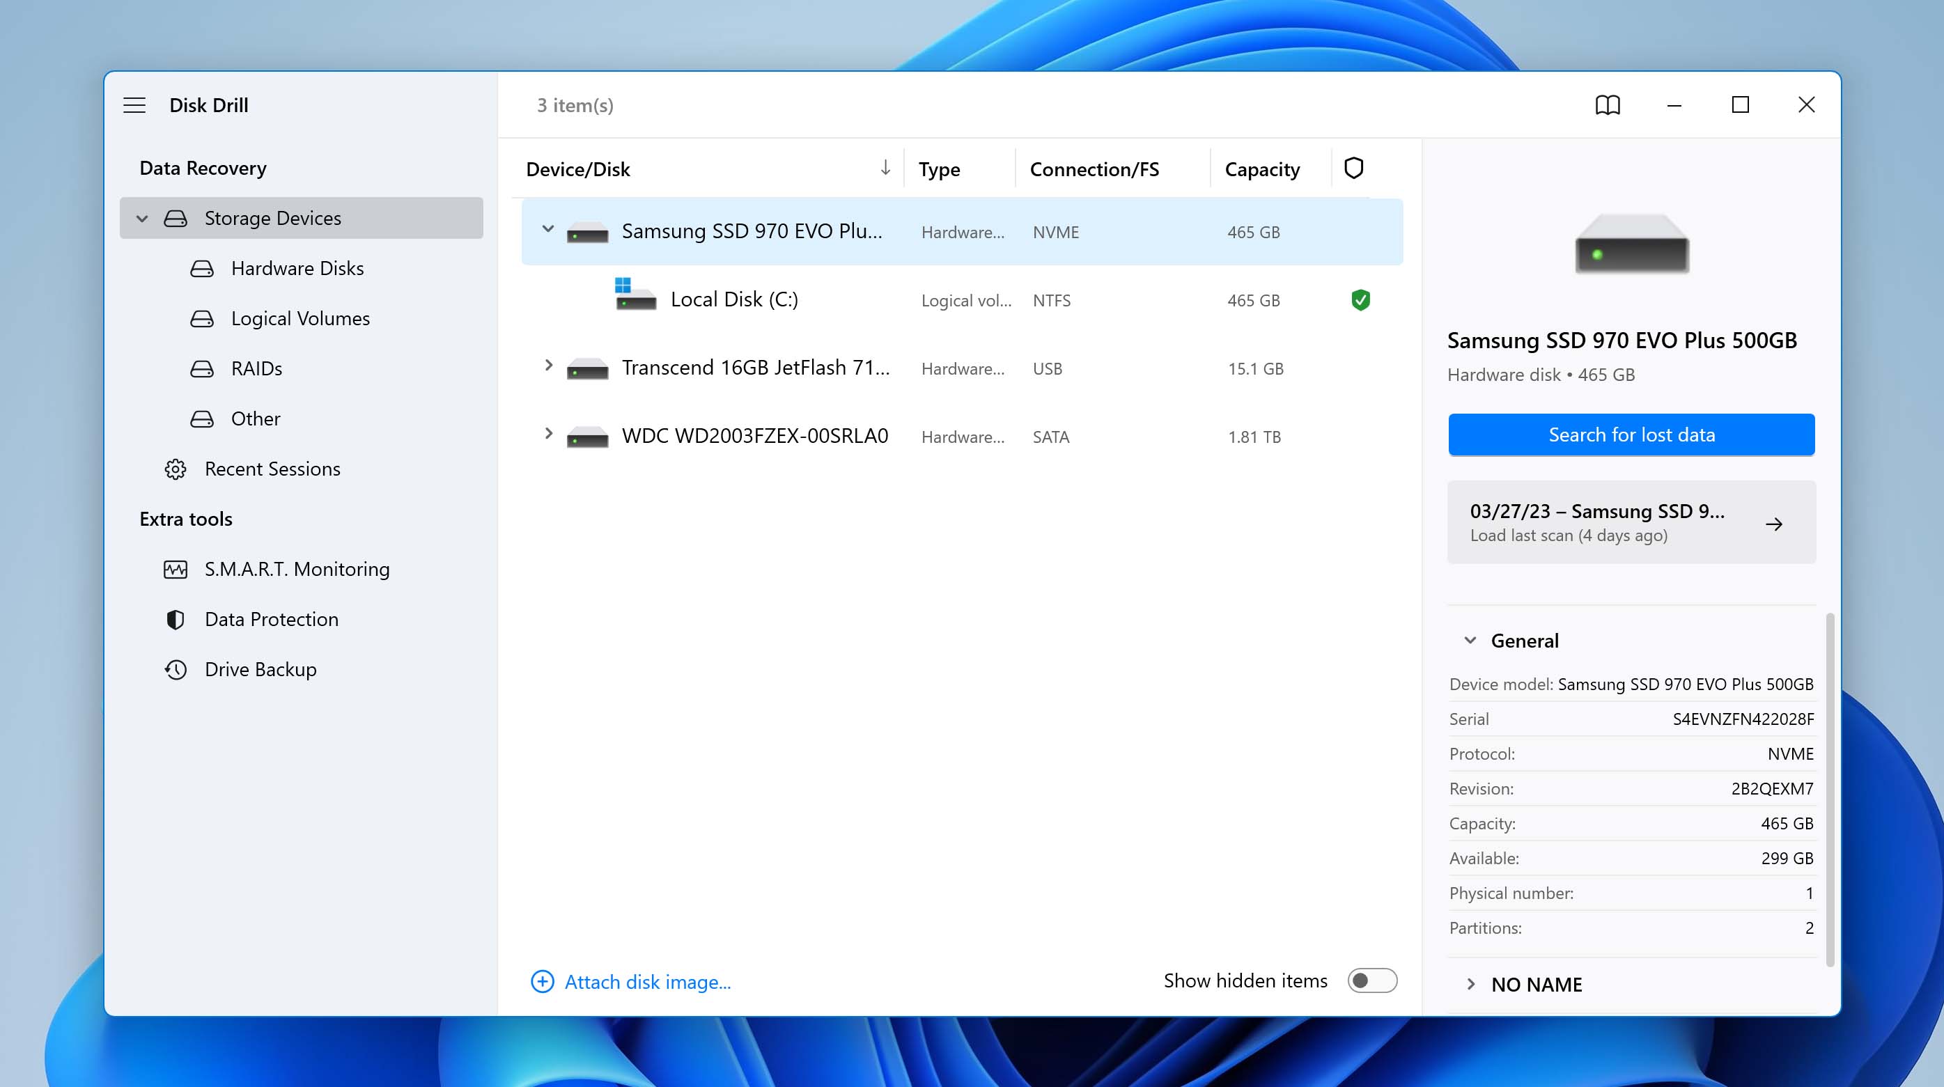The image size is (1944, 1087).
Task: Select the Other category in sidebar
Action: (255, 418)
